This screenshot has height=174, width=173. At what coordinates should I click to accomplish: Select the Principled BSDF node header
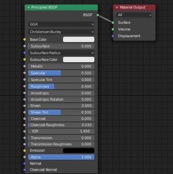point(61,8)
